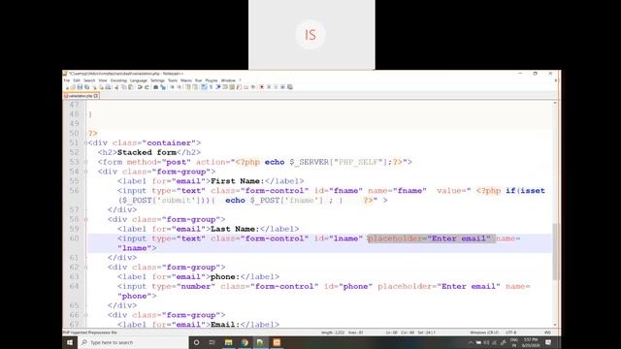621x349 pixels.
Task: Open the View menu
Action: pyautogui.click(x=103, y=80)
